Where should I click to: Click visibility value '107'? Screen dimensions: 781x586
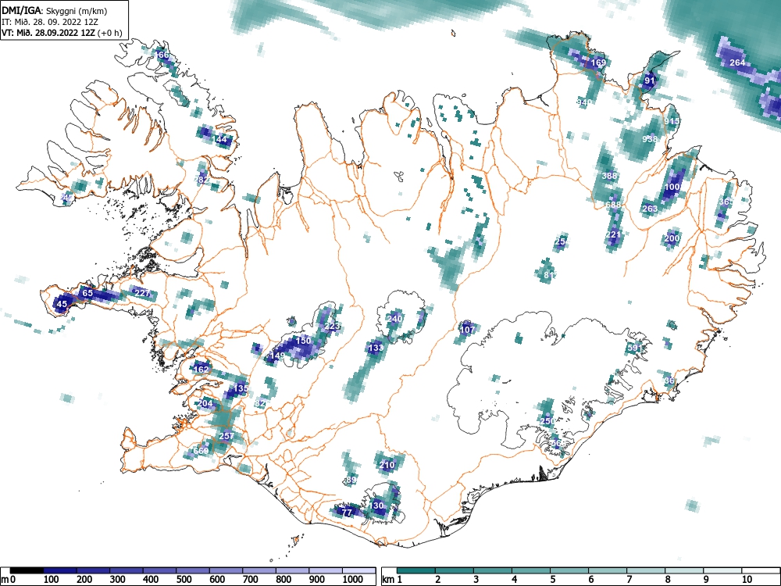tap(467, 330)
